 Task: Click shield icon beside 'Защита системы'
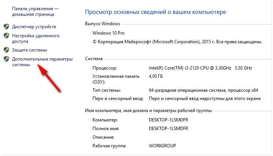tap(6, 50)
